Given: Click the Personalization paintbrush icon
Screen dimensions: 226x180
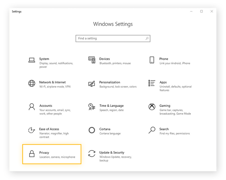Looking at the screenshot, I should tap(92, 84).
